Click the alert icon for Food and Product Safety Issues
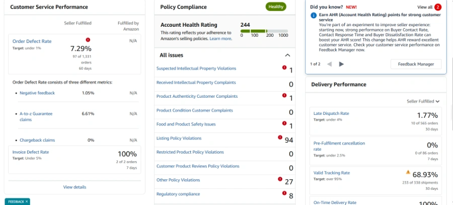 (284, 123)
